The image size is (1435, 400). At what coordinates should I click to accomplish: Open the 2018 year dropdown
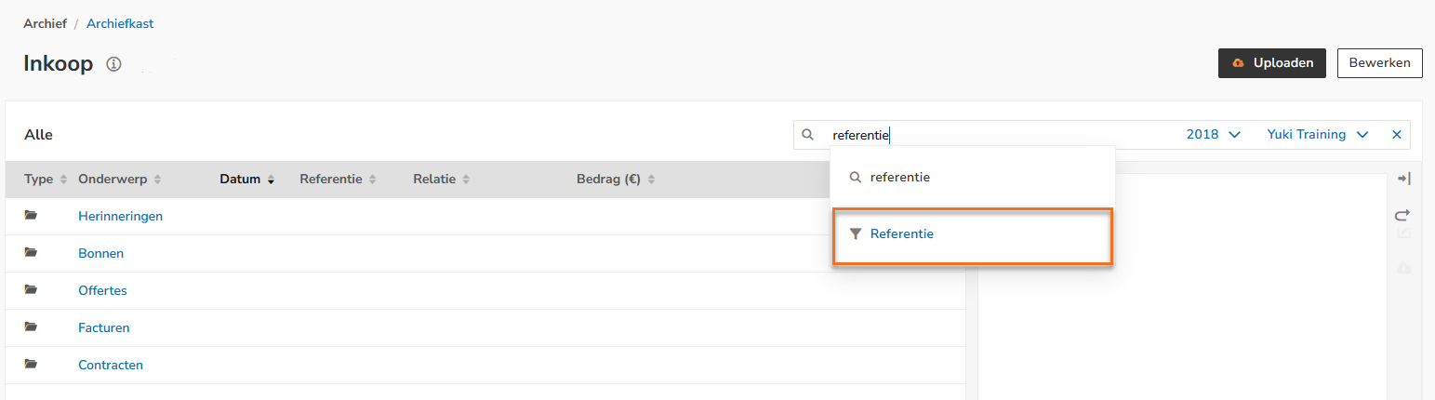1213,135
